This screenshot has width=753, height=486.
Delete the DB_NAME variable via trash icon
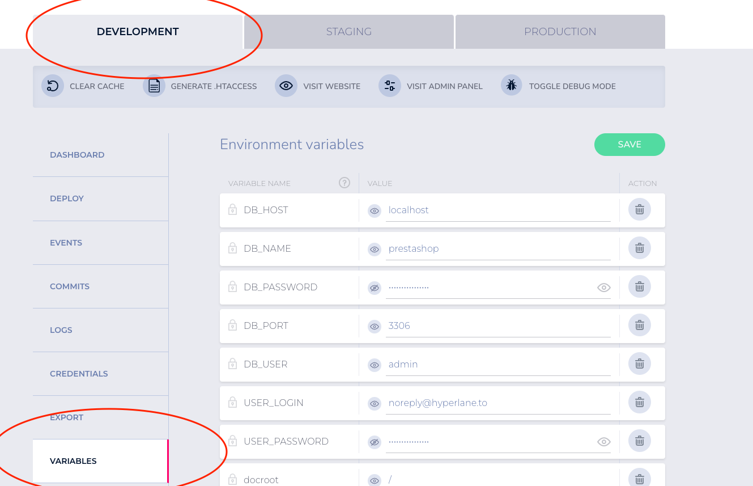tap(640, 248)
